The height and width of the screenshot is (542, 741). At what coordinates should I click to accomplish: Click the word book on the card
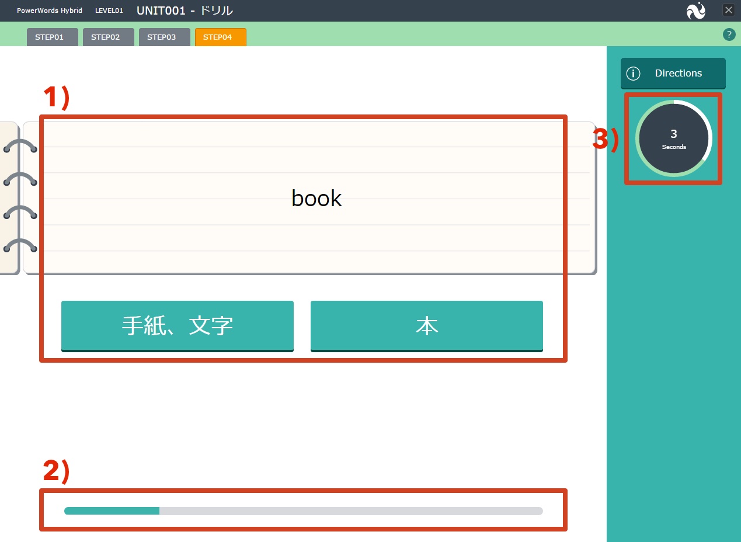pos(316,199)
